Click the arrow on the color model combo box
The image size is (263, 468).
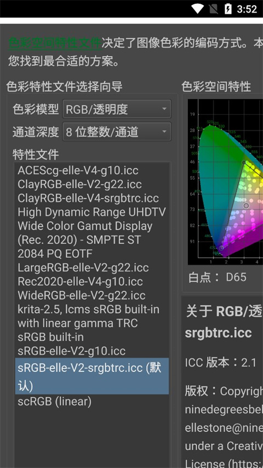tap(164, 109)
